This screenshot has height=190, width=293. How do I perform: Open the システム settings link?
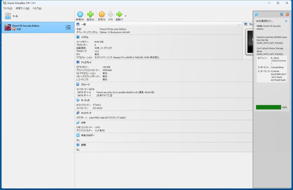(85, 37)
